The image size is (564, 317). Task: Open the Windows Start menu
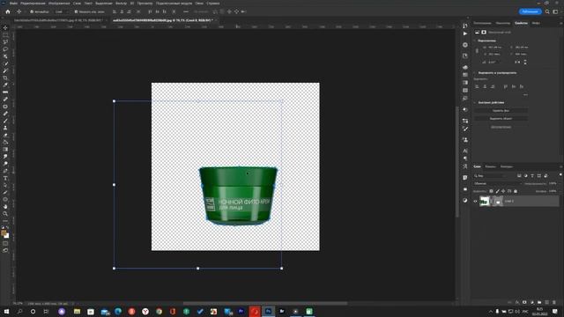pos(6,311)
